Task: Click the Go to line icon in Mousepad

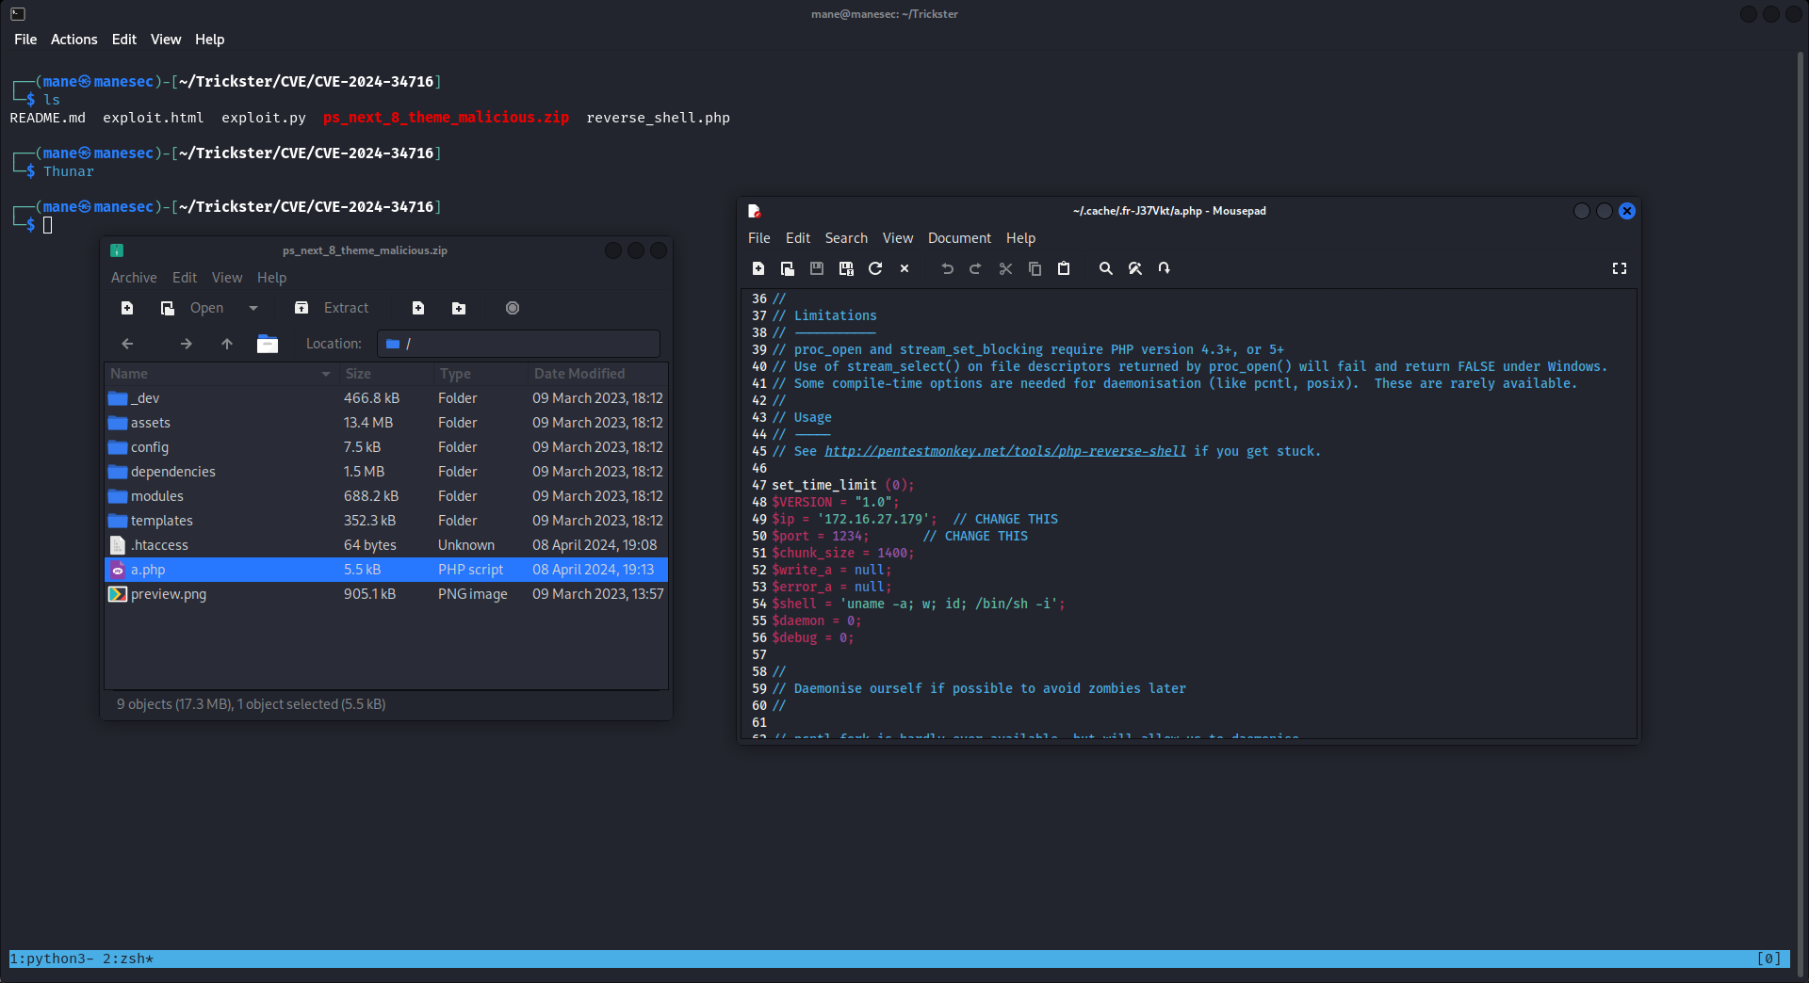Action: 1165,268
